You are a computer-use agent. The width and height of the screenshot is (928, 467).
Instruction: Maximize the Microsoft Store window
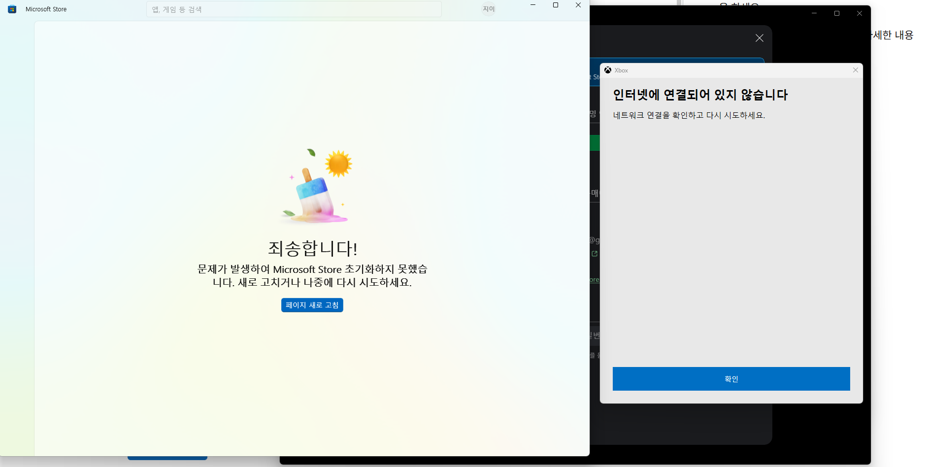pos(556,5)
